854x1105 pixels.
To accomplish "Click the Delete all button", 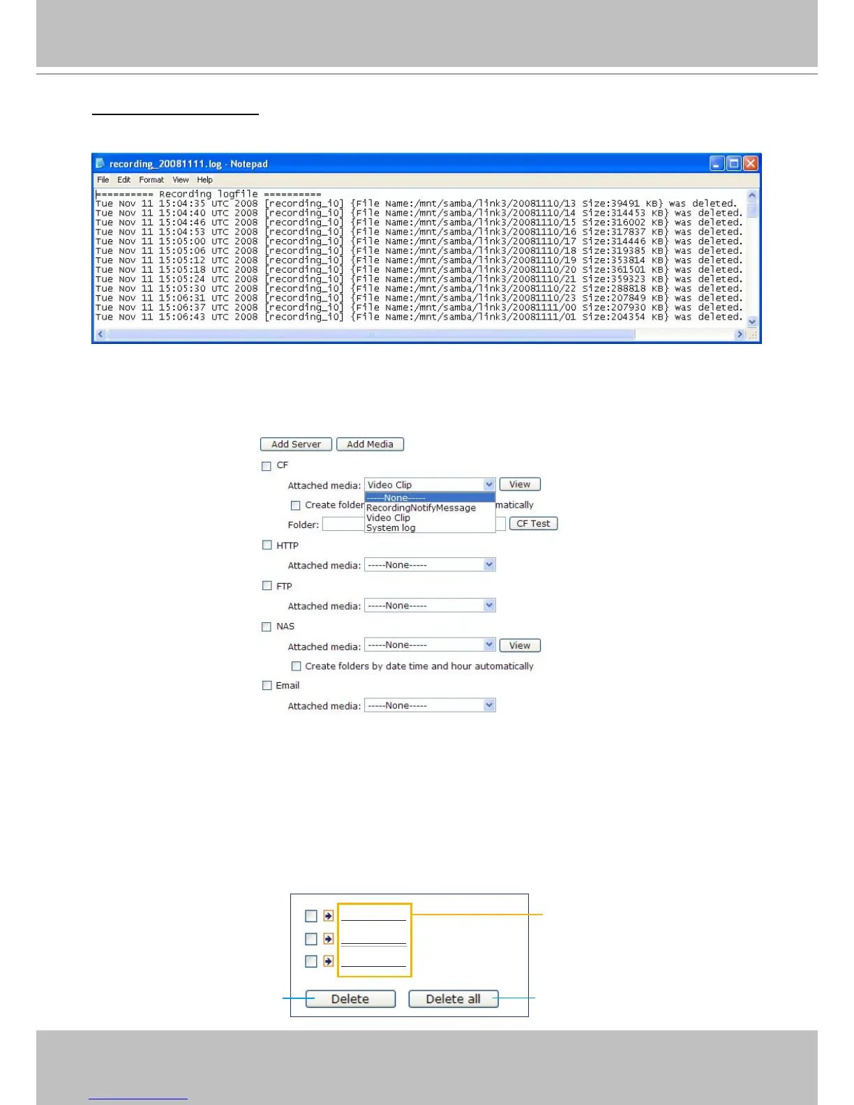I will [454, 999].
